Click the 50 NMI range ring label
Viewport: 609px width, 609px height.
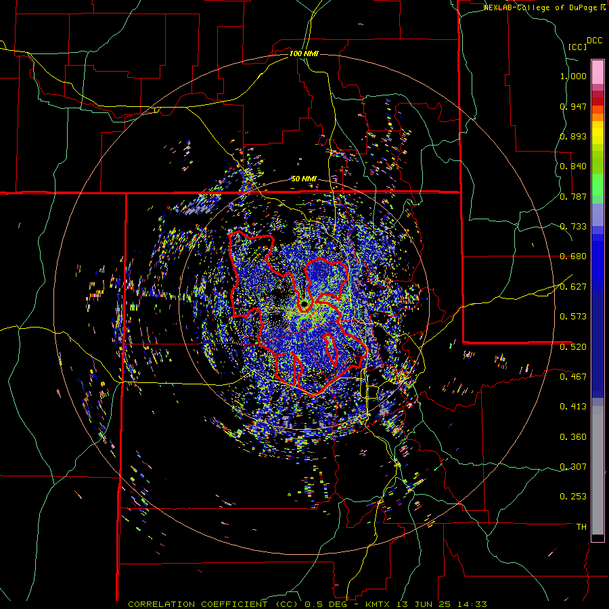pos(304,179)
